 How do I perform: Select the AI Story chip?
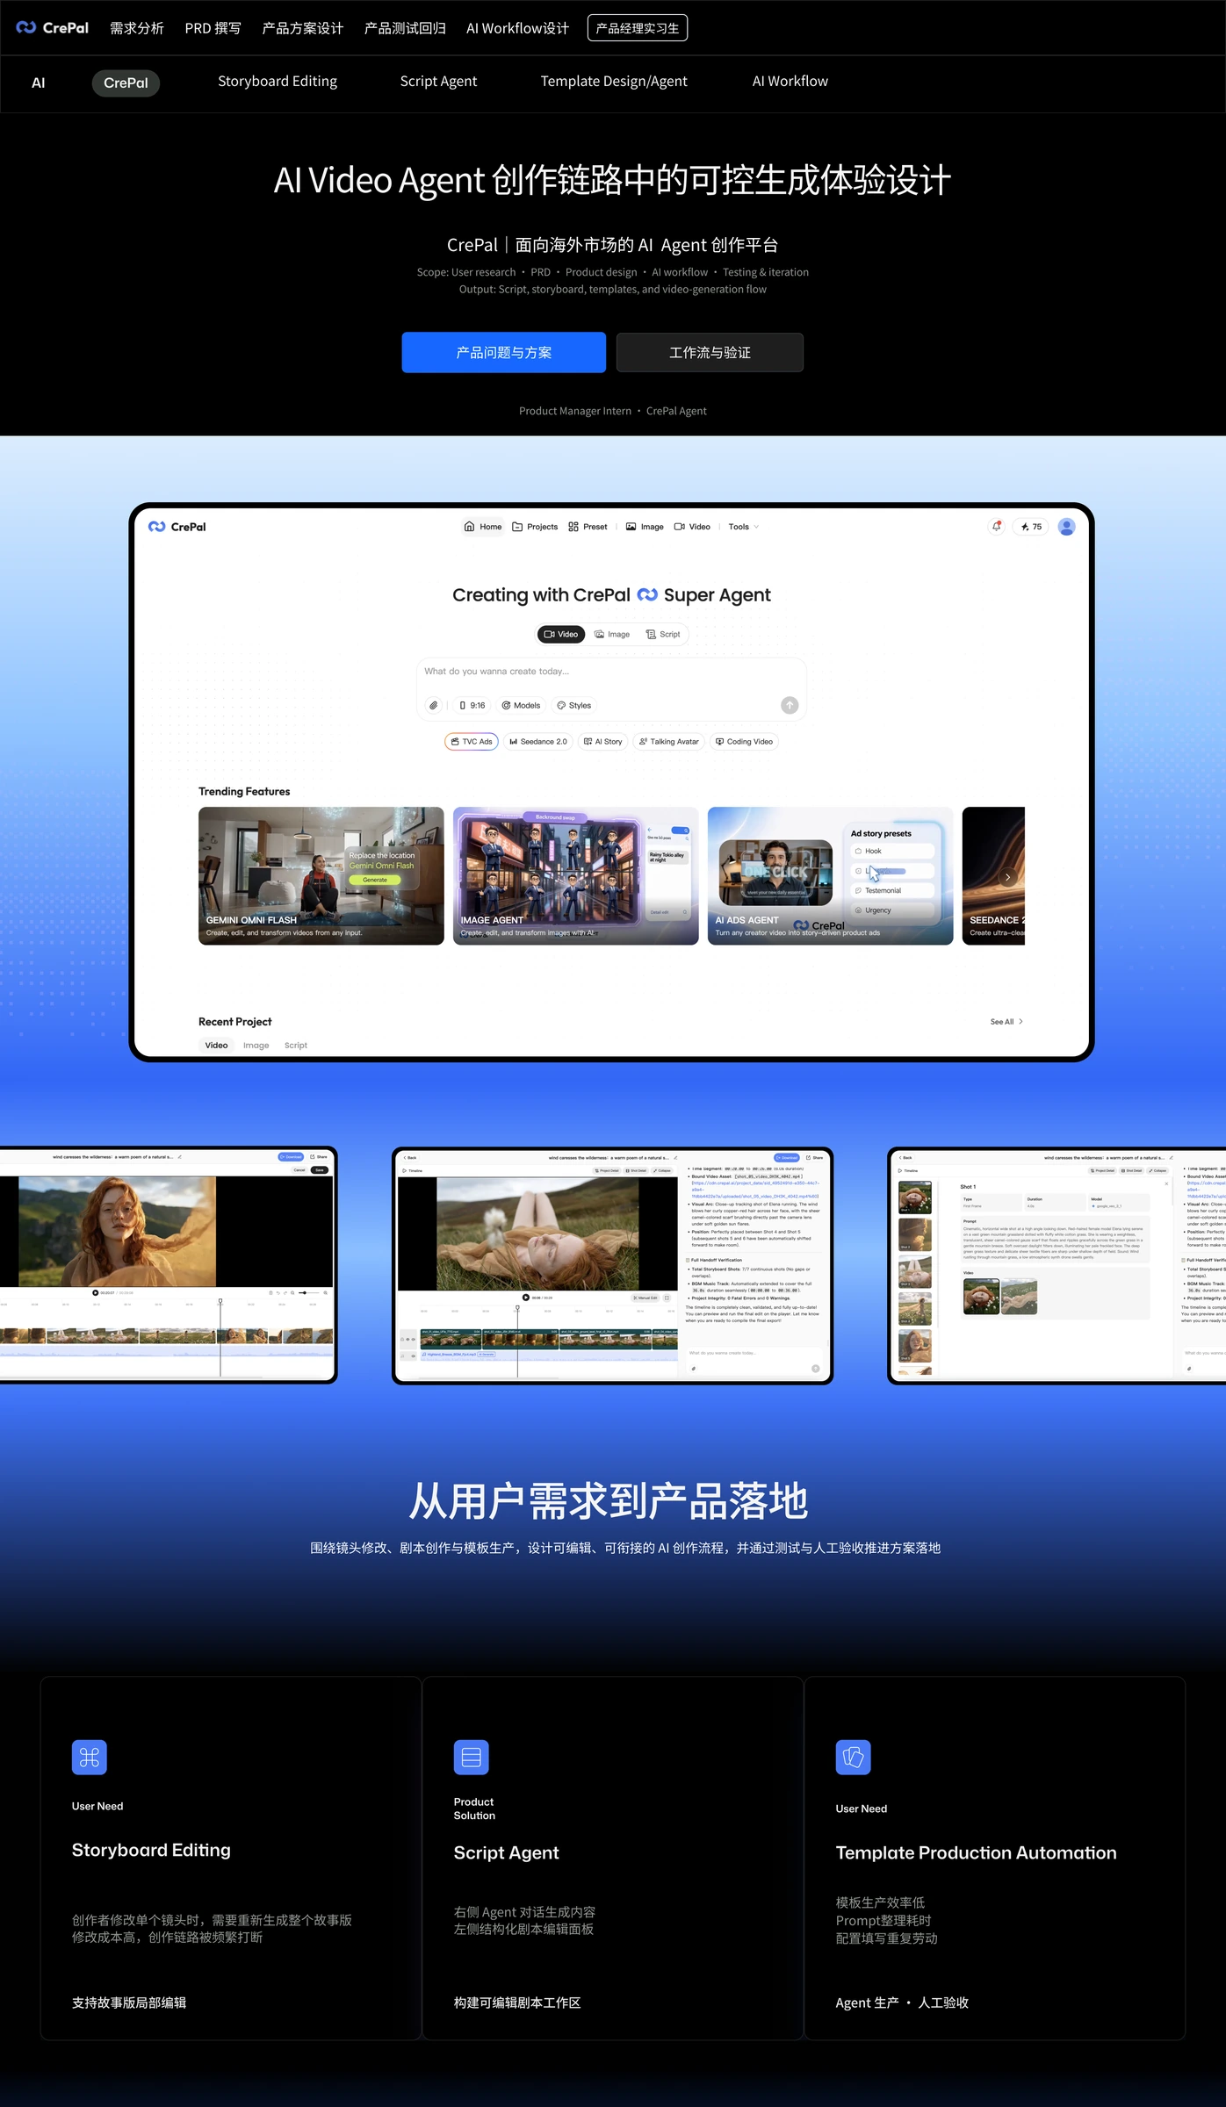[x=603, y=742]
